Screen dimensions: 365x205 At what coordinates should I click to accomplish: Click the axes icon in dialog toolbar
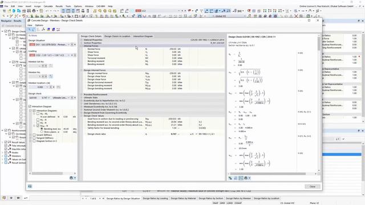43,30
